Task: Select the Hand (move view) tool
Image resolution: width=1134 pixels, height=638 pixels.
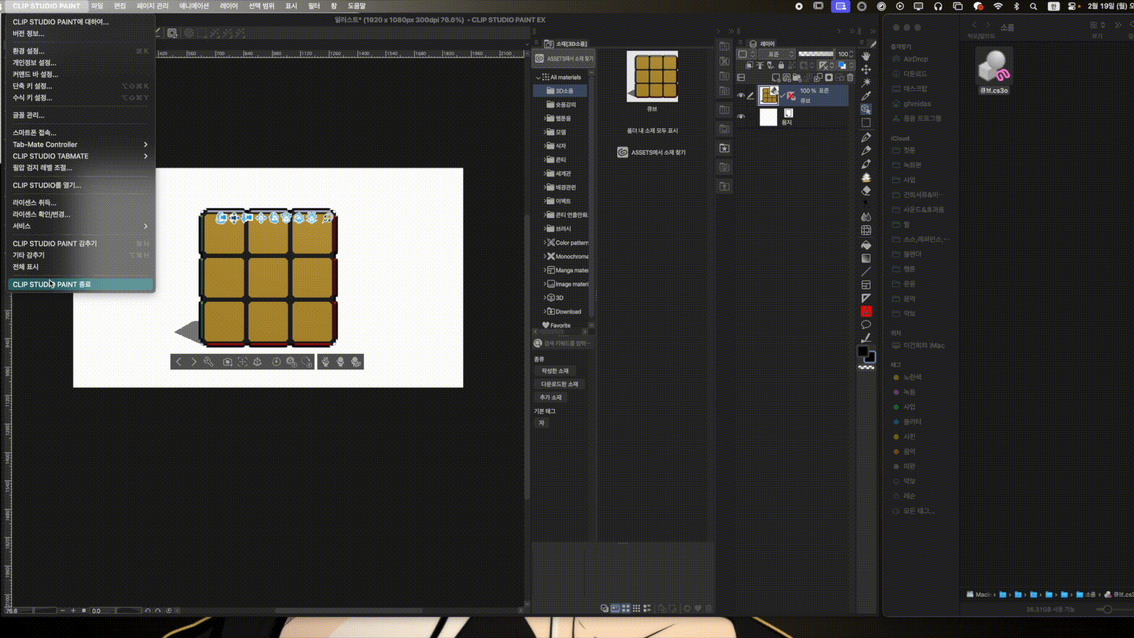Action: pyautogui.click(x=866, y=56)
